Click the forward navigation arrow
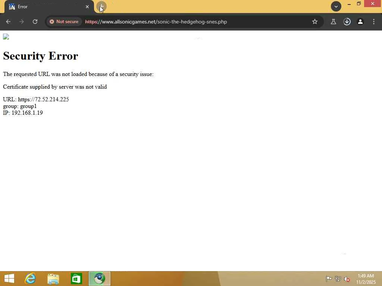 [21, 22]
